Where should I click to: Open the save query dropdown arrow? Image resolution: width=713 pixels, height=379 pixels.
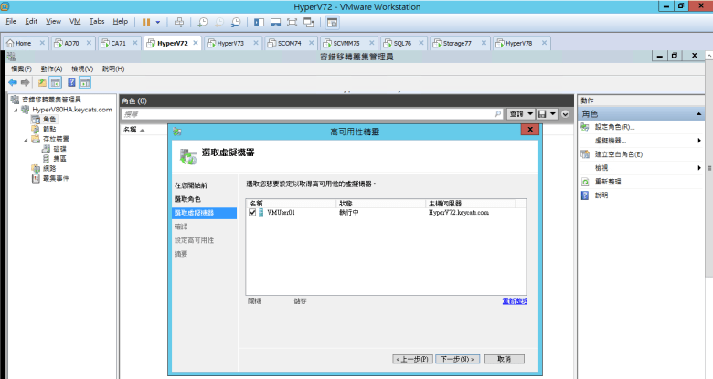[x=552, y=113]
